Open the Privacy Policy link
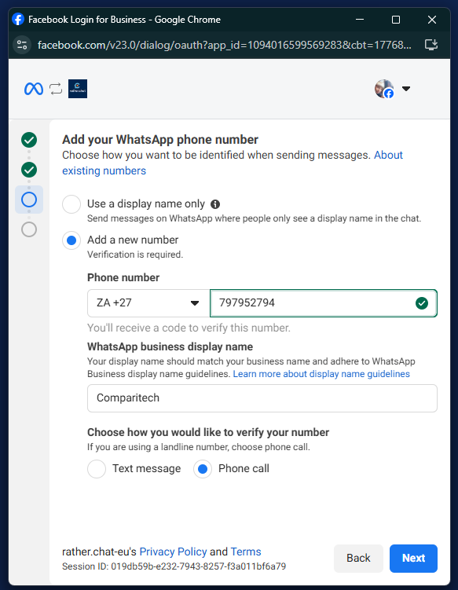The width and height of the screenshot is (458, 590). click(173, 552)
